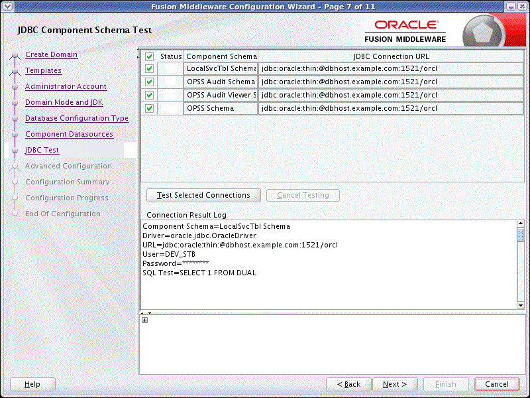Open the window menu icon in title bar
Screen dimensions: 530x398
point(7,6)
